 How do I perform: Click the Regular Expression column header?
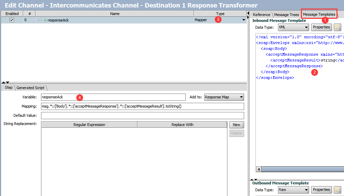click(89, 125)
